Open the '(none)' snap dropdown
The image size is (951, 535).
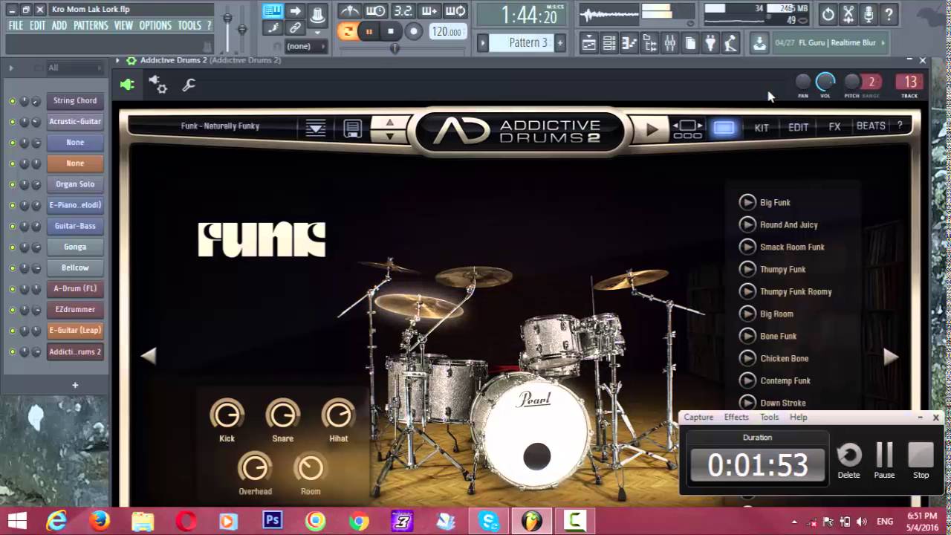[306, 46]
